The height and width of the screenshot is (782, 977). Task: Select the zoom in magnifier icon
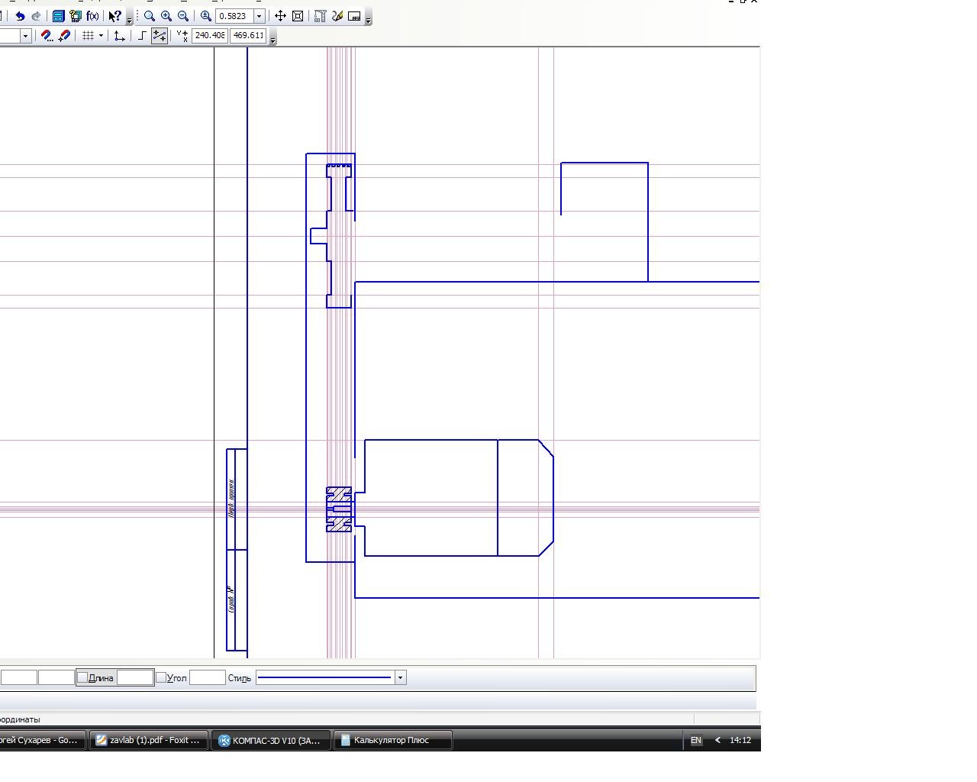tap(166, 16)
